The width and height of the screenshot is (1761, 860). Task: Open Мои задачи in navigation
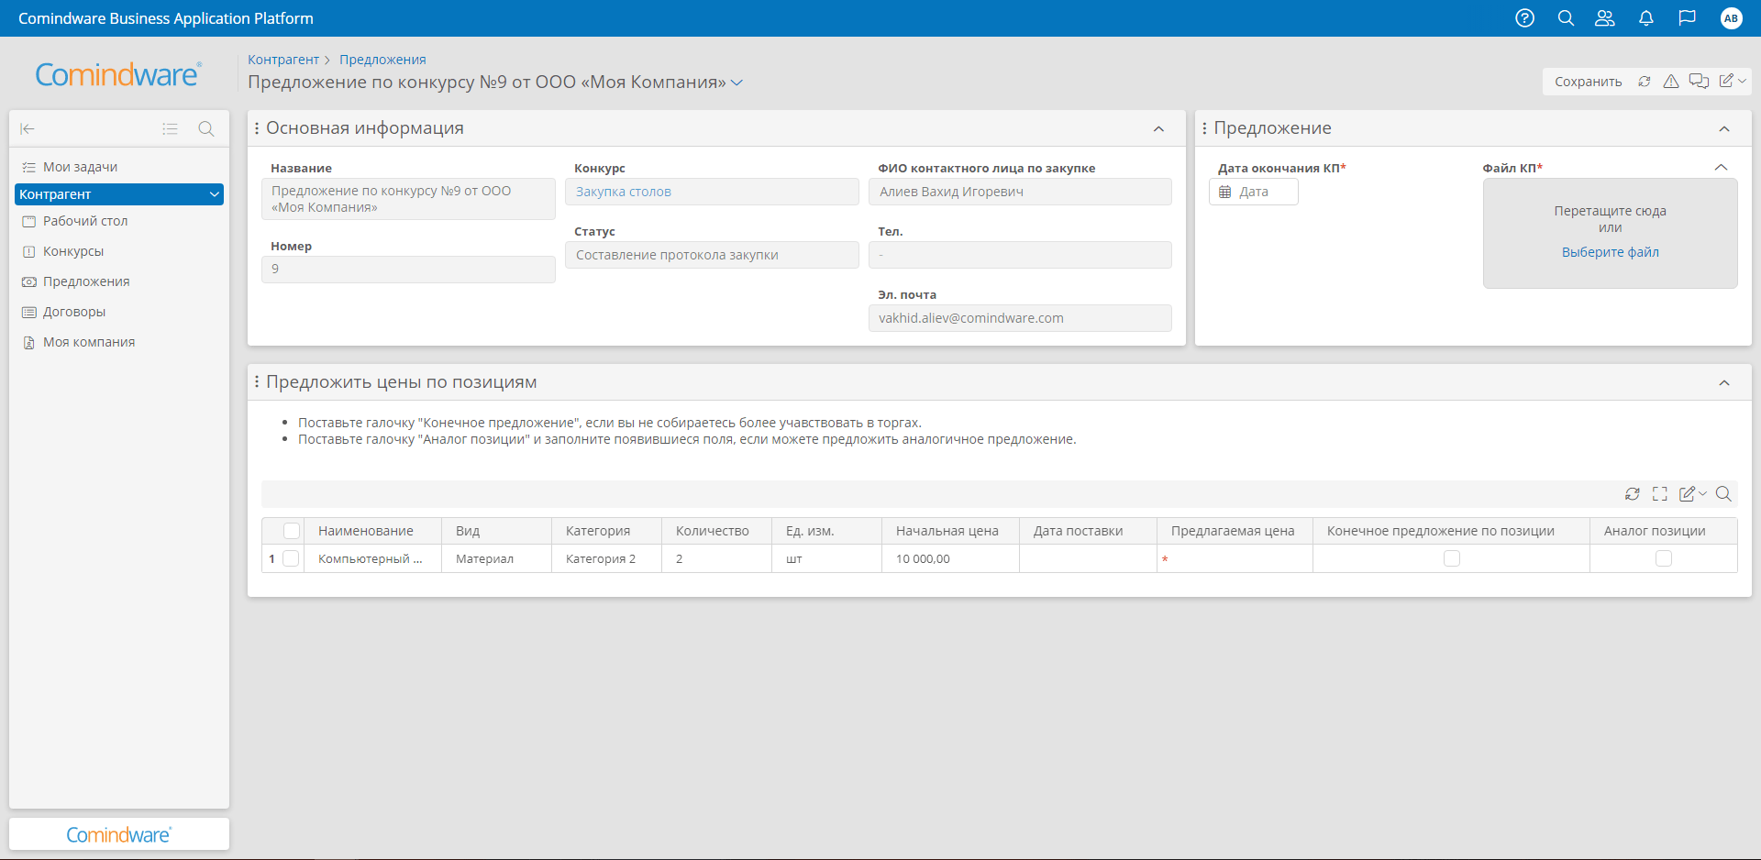coord(80,167)
